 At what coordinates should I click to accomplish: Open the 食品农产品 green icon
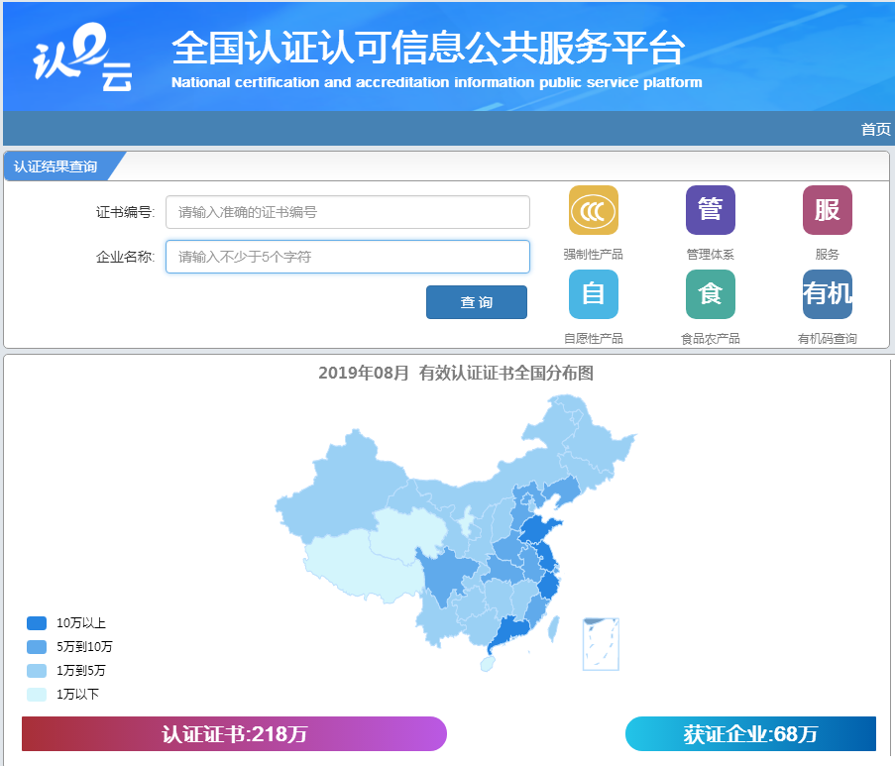tap(710, 294)
